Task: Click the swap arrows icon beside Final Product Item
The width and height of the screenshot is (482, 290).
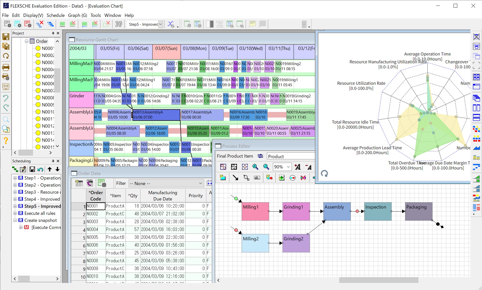Action: (x=260, y=156)
